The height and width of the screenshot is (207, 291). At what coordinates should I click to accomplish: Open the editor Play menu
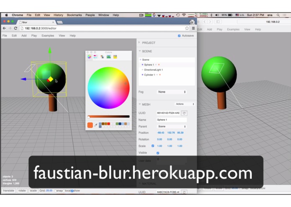34,36
